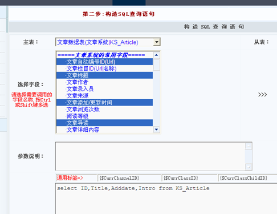Viewport: 277px width, 214px height.
Task: Click field list scroll up arrow
Action: 156,55
